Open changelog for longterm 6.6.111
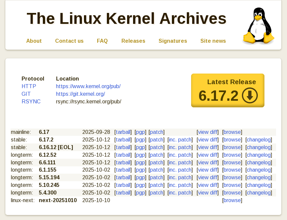 tap(258, 163)
